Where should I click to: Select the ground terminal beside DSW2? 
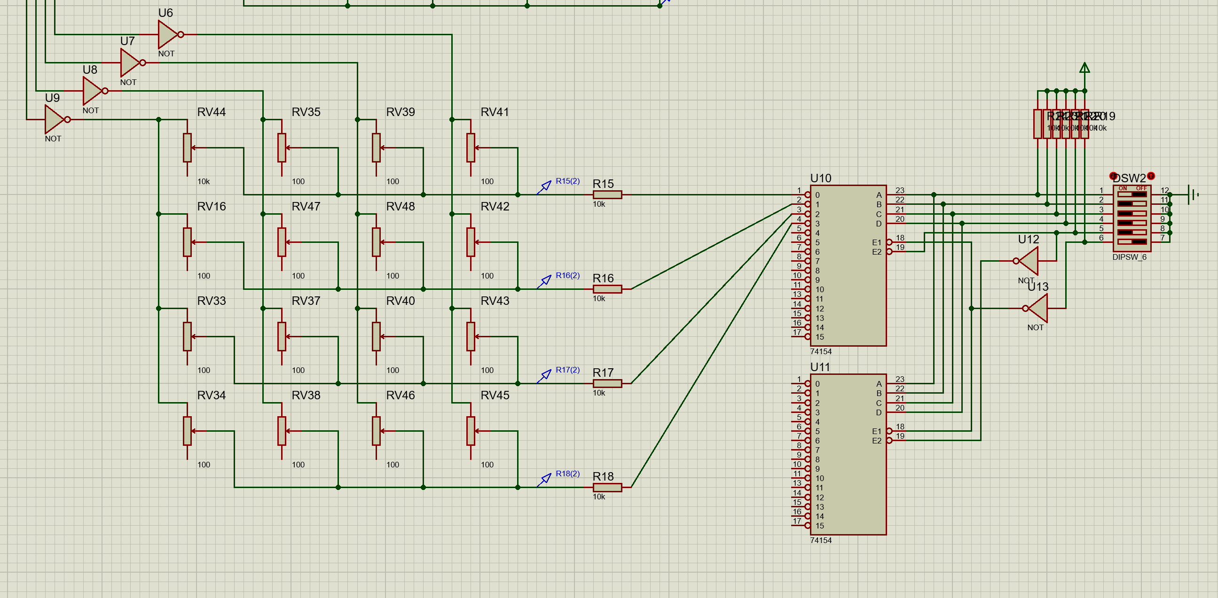1193,194
